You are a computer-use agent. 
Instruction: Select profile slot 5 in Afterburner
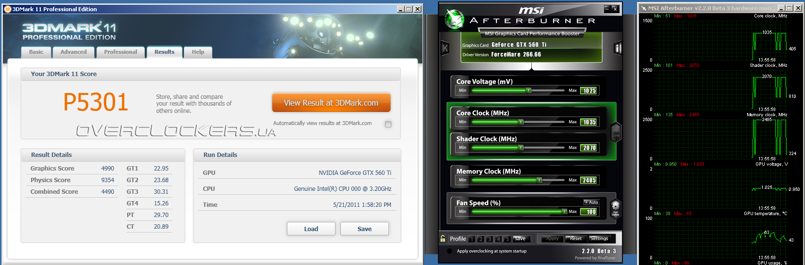pos(507,239)
